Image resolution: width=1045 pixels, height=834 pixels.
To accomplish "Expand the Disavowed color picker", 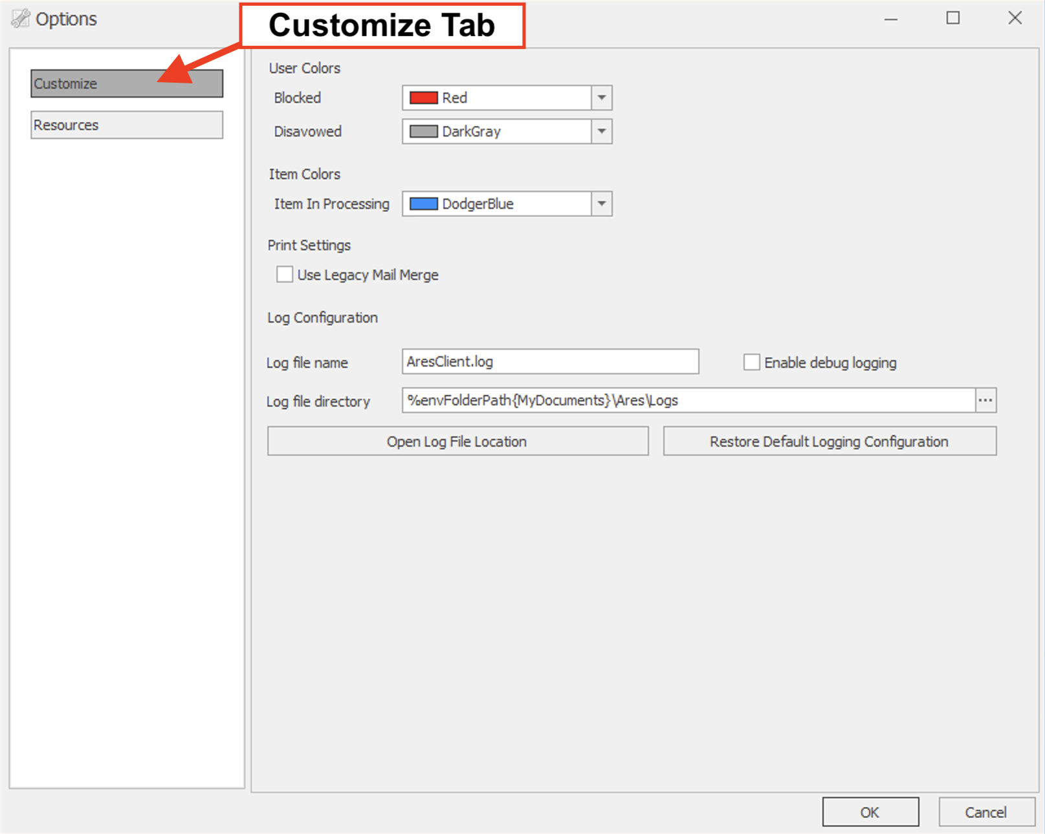I will click(601, 131).
